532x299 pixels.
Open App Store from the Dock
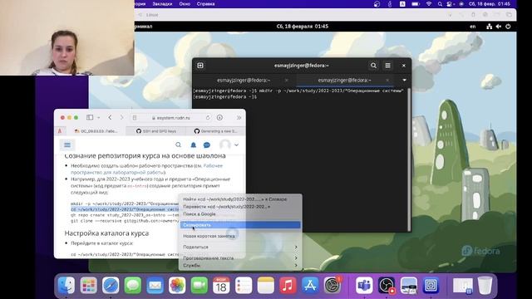(x=310, y=285)
